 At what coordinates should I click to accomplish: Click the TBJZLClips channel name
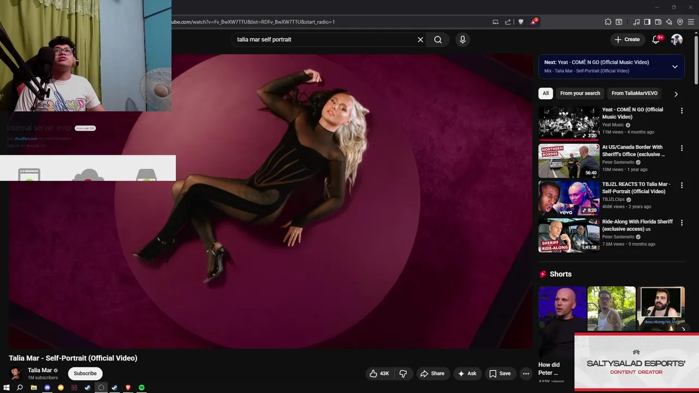(x=613, y=200)
